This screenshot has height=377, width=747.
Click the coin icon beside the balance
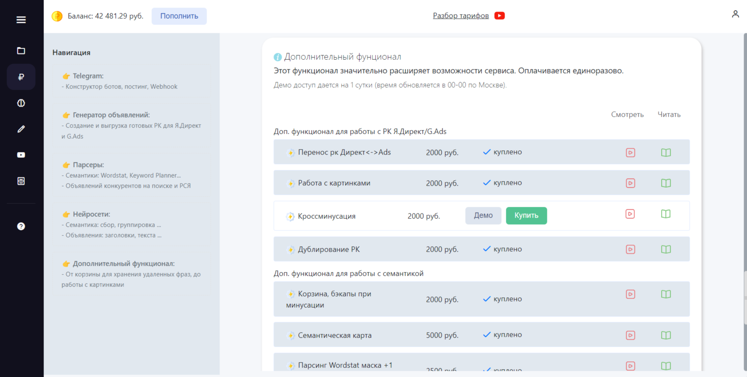pyautogui.click(x=57, y=16)
